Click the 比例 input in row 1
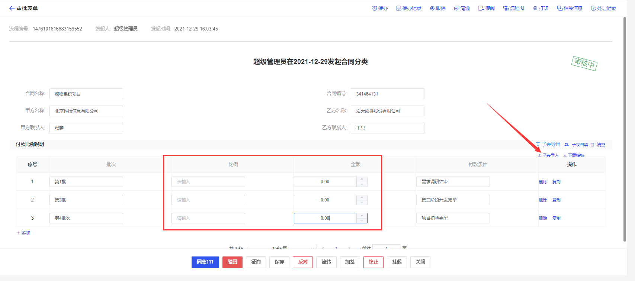635x281 pixels. pos(208,182)
